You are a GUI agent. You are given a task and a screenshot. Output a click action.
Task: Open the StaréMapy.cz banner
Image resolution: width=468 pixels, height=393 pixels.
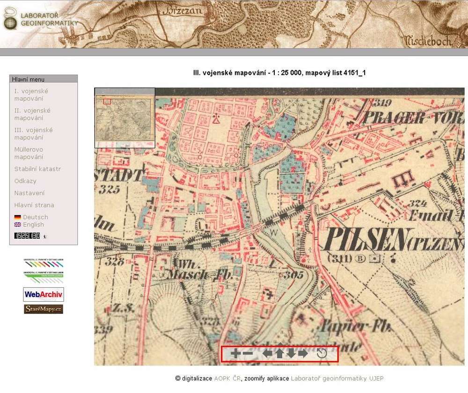coord(44,309)
